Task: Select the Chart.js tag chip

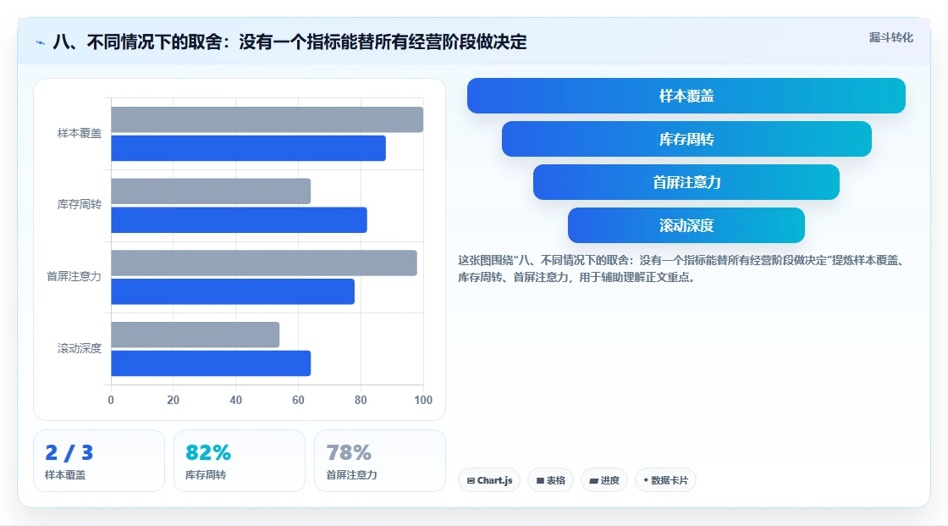Action: [489, 480]
